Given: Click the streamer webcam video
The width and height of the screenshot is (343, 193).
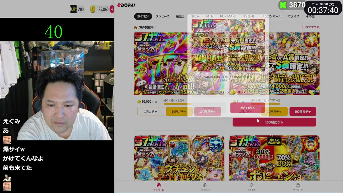Looking at the screenshot, I should [57, 90].
